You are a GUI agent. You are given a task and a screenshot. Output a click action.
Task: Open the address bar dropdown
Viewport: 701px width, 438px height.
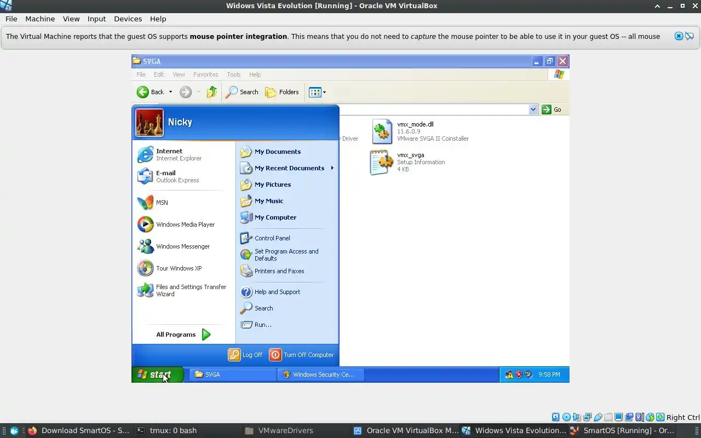533,109
